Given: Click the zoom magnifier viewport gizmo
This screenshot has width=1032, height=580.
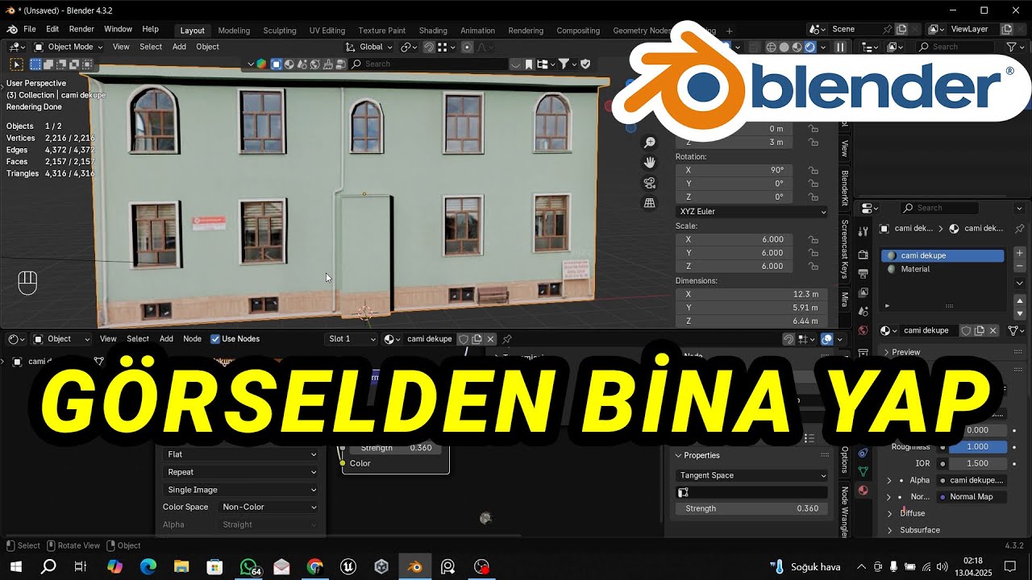Looking at the screenshot, I should click(x=650, y=143).
